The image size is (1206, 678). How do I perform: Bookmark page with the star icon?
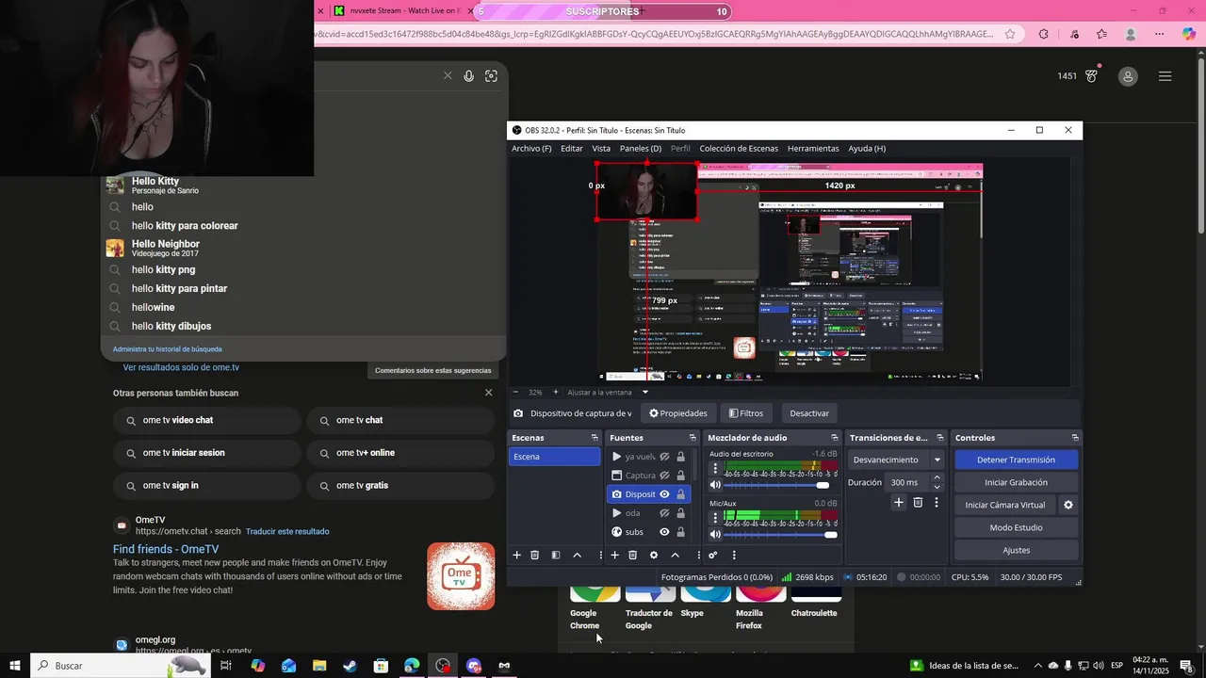(x=1010, y=34)
